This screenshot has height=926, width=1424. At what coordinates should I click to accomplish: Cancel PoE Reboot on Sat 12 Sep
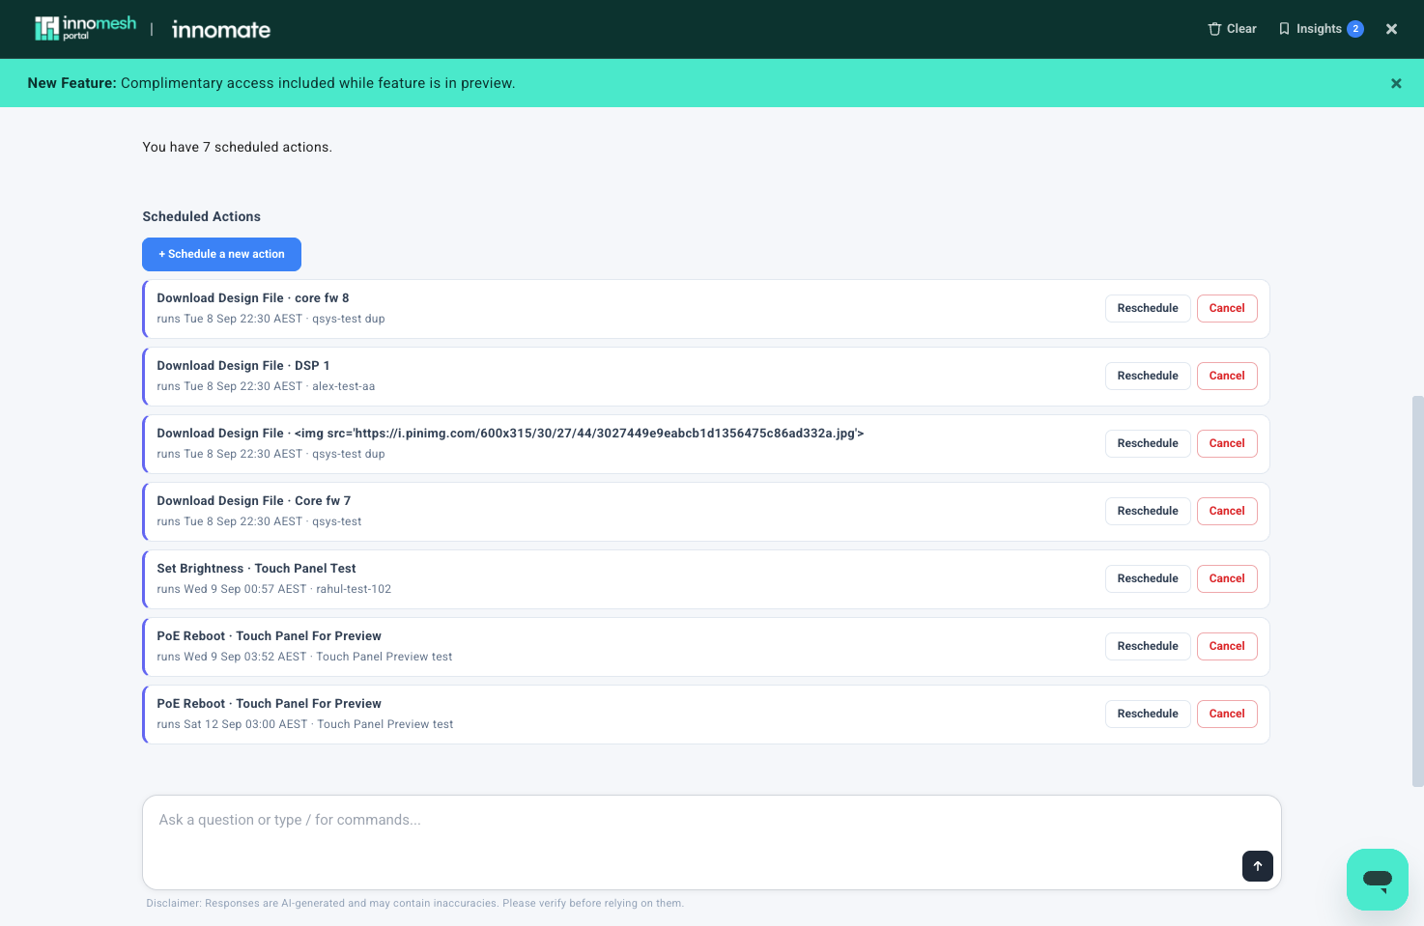pos(1227,714)
